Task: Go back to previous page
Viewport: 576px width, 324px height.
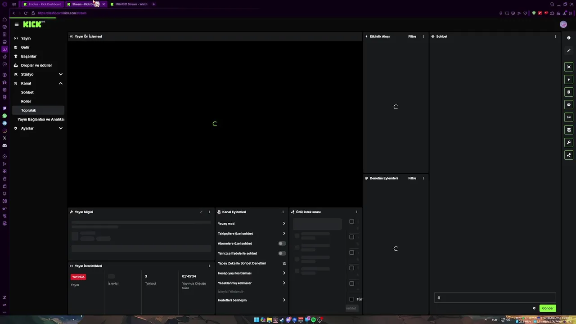Action: coord(13,13)
